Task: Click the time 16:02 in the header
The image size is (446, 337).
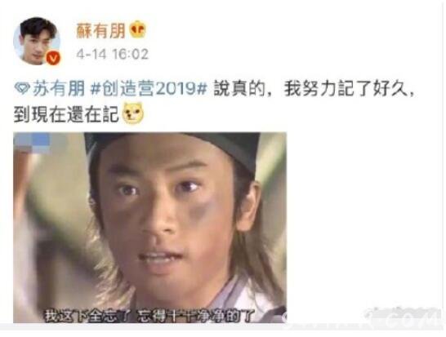Action: 131,54
